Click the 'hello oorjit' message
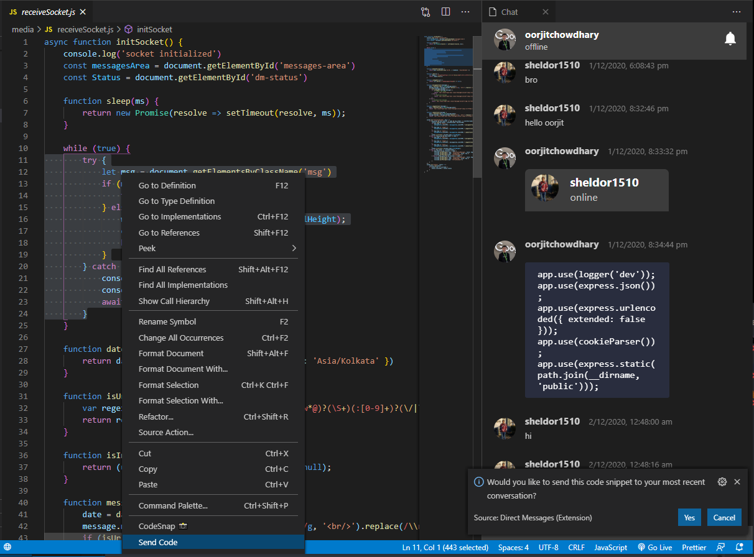The width and height of the screenshot is (754, 557). 544,122
